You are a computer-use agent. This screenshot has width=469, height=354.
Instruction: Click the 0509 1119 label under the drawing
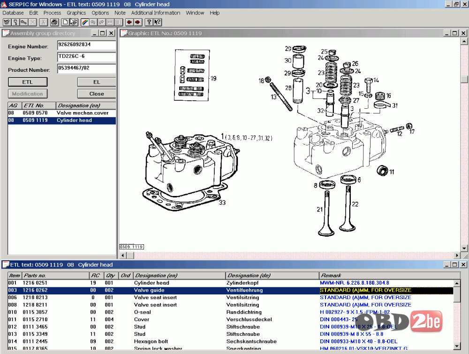[132, 247]
